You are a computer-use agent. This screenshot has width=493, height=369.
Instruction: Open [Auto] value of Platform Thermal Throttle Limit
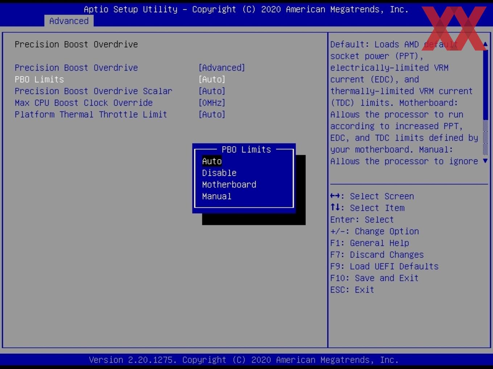(212, 114)
